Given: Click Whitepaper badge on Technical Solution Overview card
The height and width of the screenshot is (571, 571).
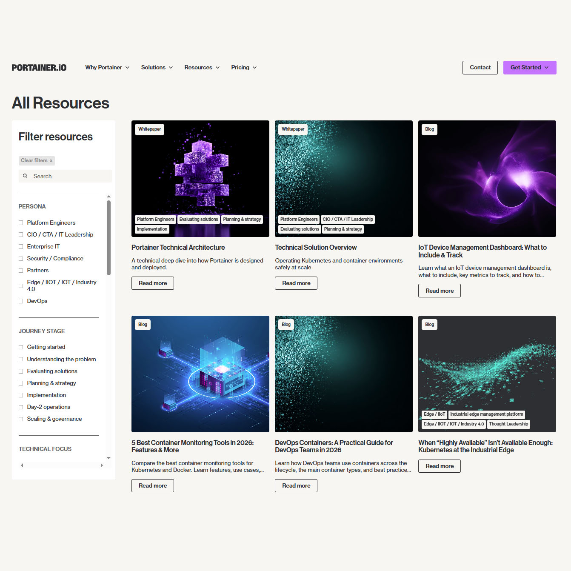Looking at the screenshot, I should click(293, 129).
